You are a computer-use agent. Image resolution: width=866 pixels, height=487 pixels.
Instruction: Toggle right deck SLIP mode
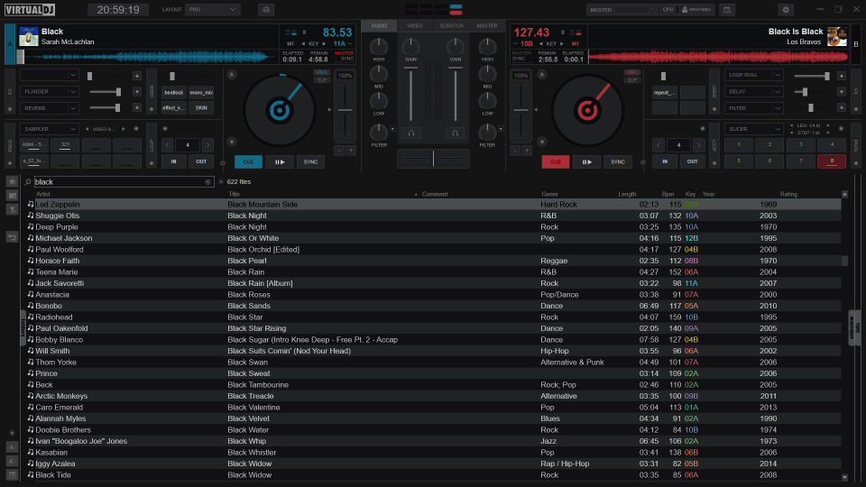[631, 80]
